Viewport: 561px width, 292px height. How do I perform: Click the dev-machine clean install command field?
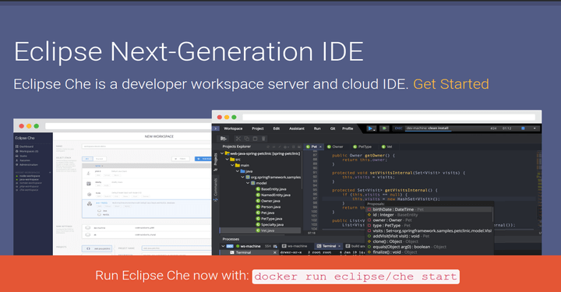pyautogui.click(x=428, y=128)
